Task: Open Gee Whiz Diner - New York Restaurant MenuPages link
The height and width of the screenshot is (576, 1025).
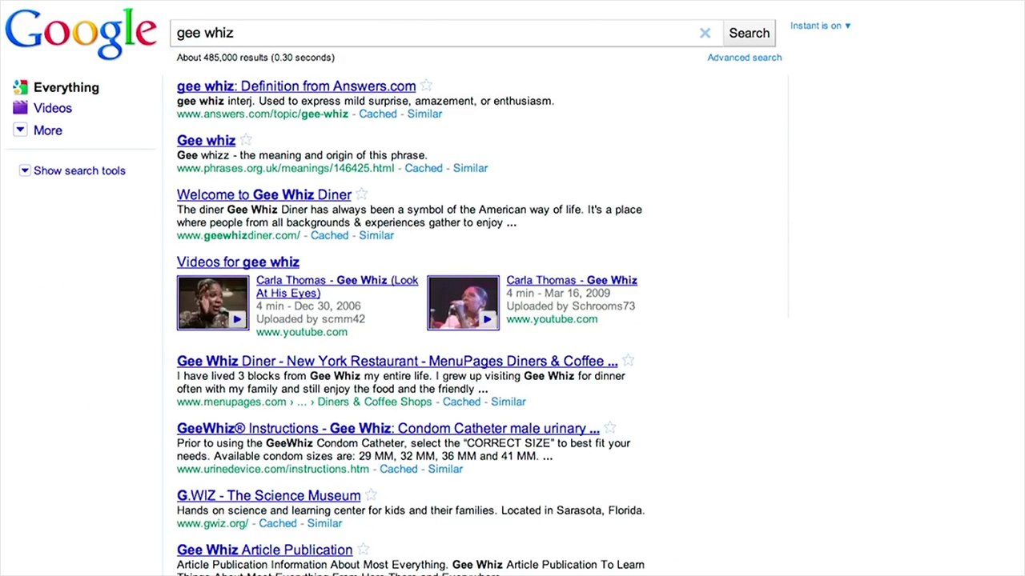Action: point(397,362)
